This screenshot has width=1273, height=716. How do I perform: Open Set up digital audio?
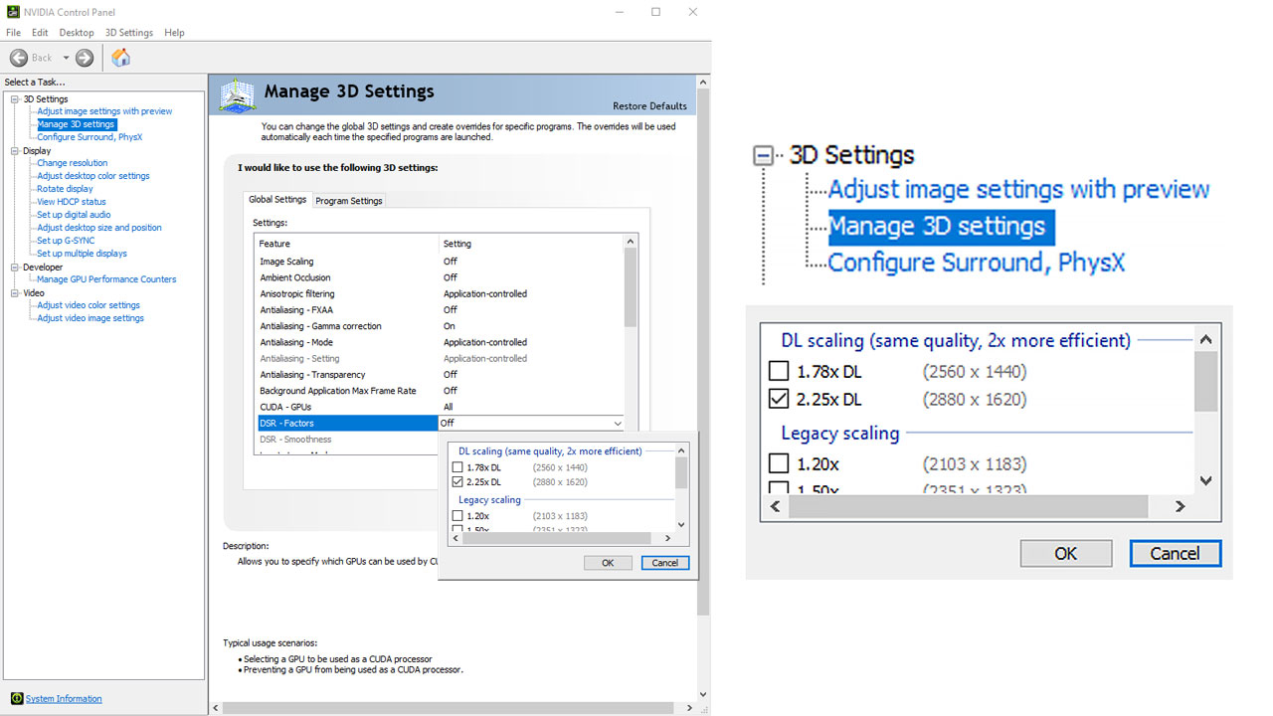point(74,215)
